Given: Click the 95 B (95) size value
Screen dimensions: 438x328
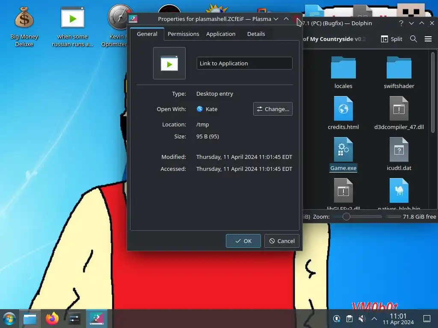Looking at the screenshot, I should tap(207, 136).
